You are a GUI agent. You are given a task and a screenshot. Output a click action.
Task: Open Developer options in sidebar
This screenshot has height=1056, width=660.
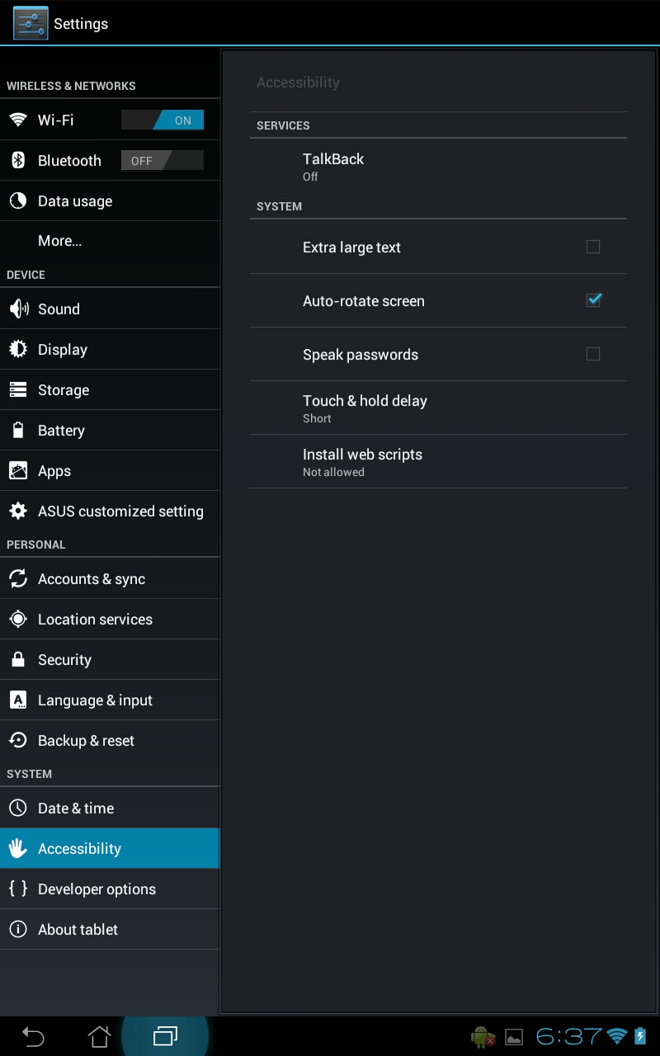[x=97, y=889]
